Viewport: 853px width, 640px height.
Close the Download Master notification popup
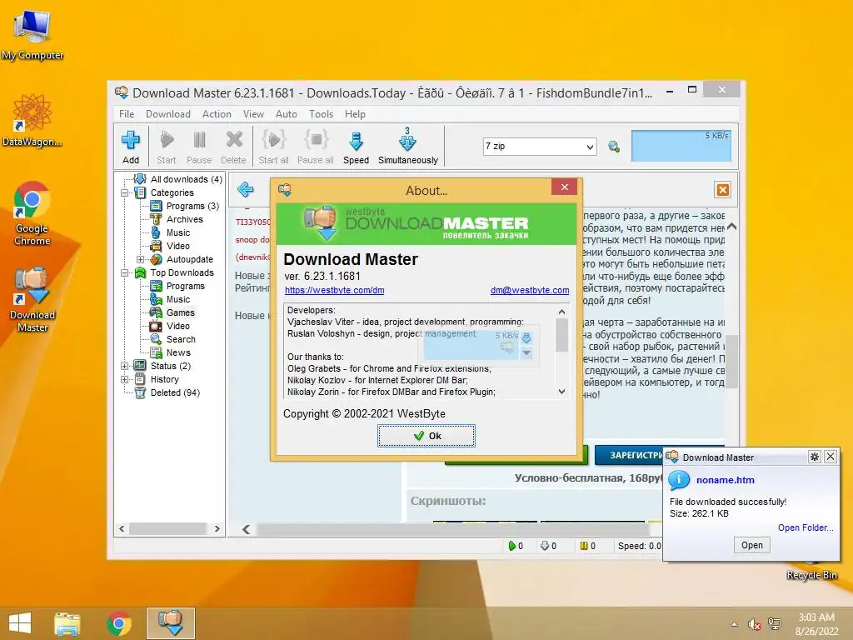click(831, 457)
